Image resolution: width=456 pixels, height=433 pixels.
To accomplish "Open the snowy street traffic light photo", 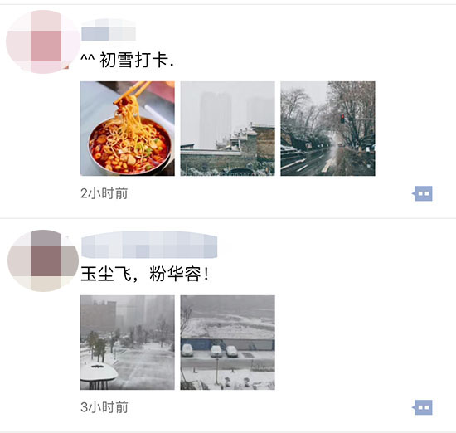I will (x=327, y=129).
